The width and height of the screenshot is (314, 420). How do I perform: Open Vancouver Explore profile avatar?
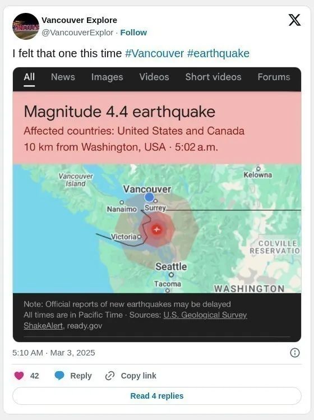click(26, 26)
